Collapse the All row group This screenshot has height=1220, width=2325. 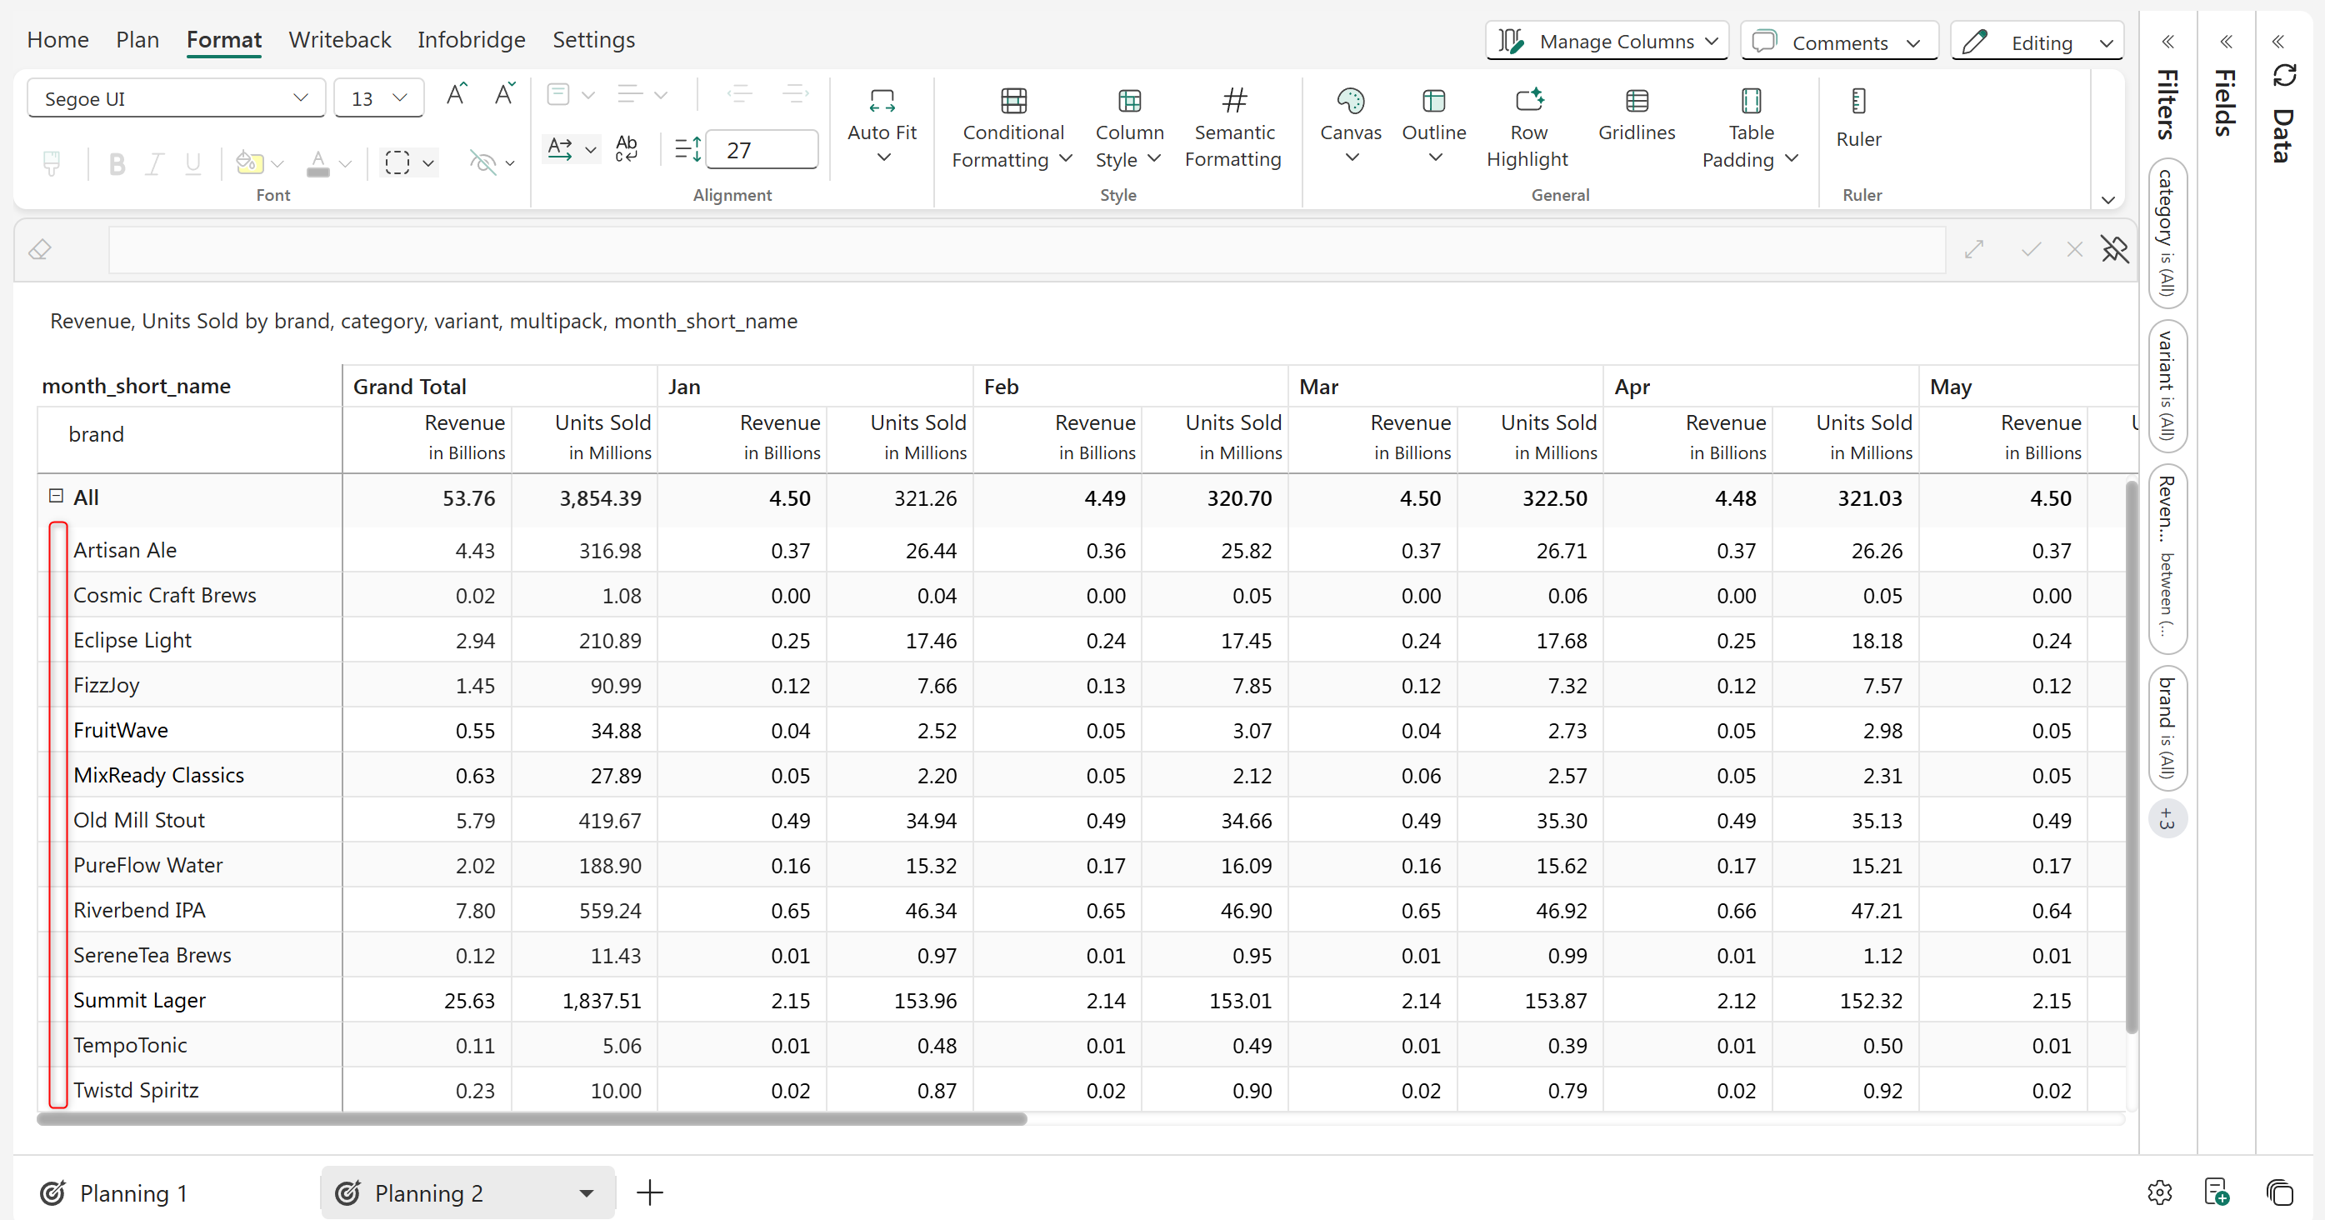pos(56,497)
